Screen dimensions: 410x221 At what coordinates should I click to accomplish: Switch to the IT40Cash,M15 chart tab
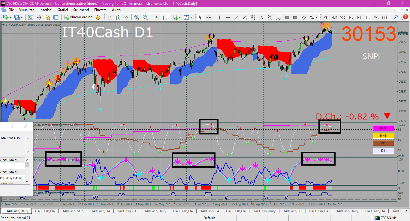(x=72, y=211)
